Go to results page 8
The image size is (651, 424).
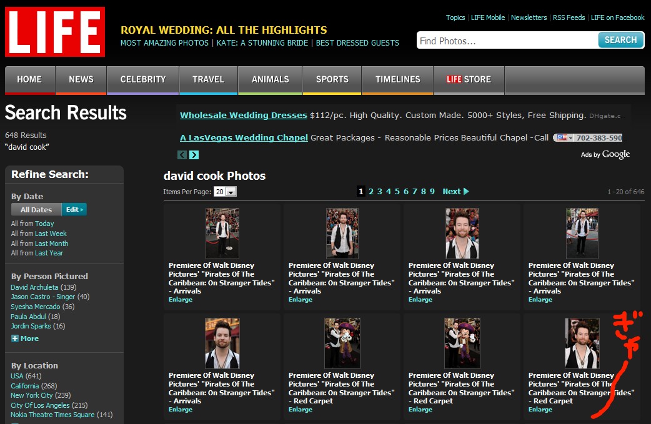pos(424,191)
